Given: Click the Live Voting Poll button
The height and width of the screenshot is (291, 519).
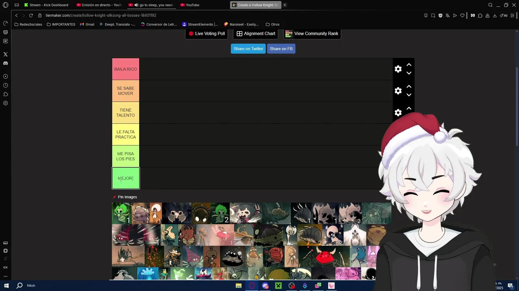Looking at the screenshot, I should coord(207,34).
